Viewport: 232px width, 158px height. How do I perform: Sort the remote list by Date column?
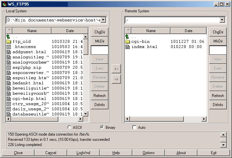[x=188, y=31]
